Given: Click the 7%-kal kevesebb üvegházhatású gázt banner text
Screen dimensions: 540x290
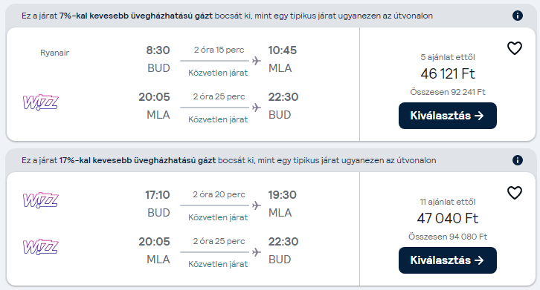Looking at the screenshot, I should tap(136, 16).
